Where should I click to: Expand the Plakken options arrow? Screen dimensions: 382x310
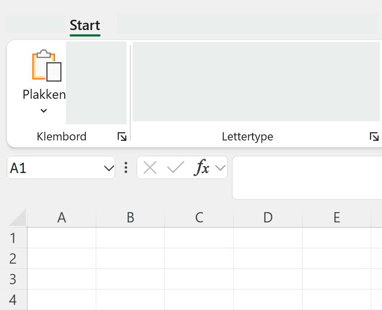click(43, 111)
